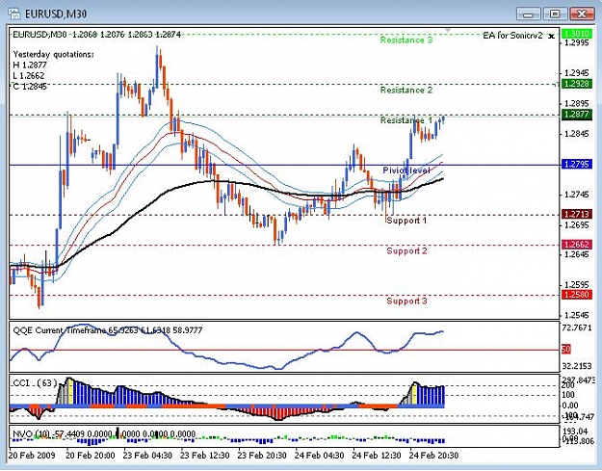Image resolution: width=602 pixels, height=471 pixels.
Task: Click the blue 1.2795 pivot price tag
Action: click(577, 165)
